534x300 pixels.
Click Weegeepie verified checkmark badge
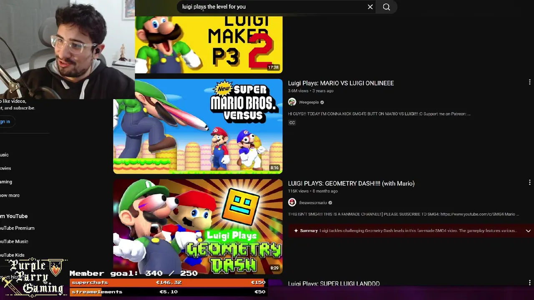click(x=322, y=102)
